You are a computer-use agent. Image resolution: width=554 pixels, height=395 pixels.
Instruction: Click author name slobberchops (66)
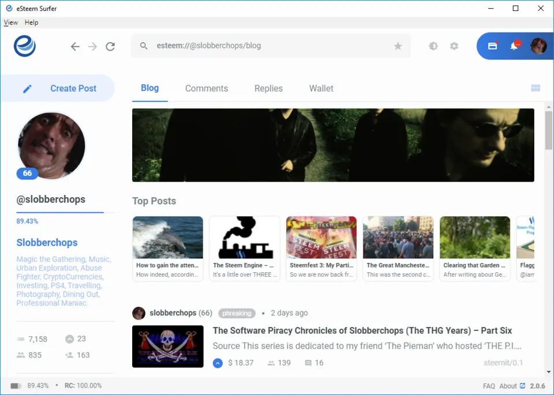181,313
